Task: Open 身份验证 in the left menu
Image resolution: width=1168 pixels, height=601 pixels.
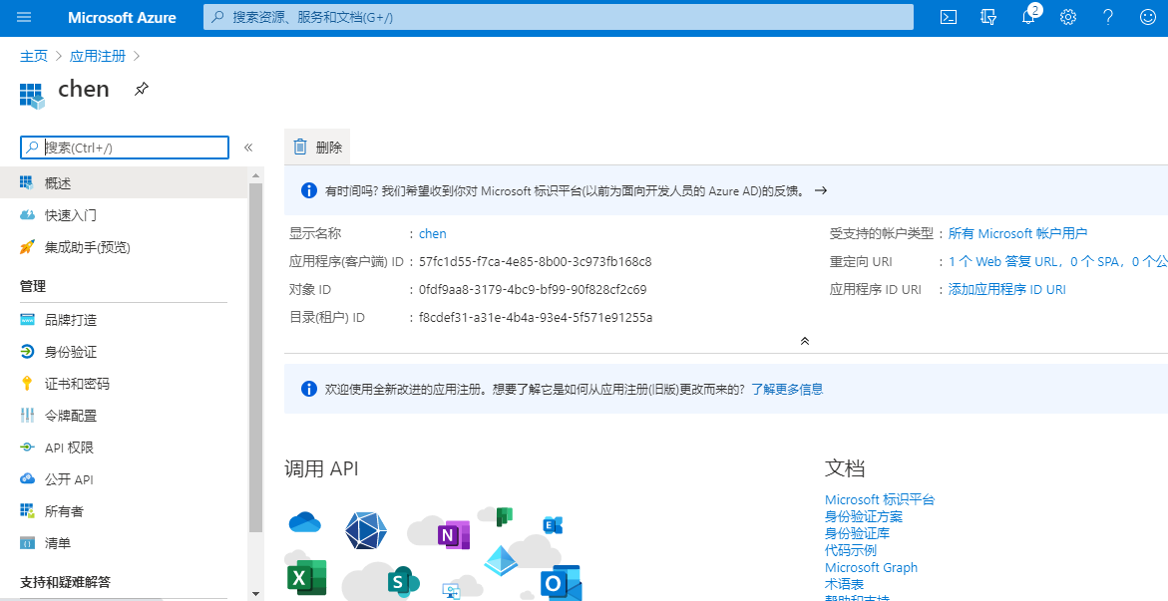Action: coord(124,352)
